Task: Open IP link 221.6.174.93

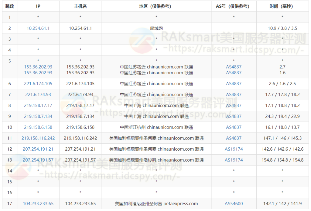Action: 38,95
